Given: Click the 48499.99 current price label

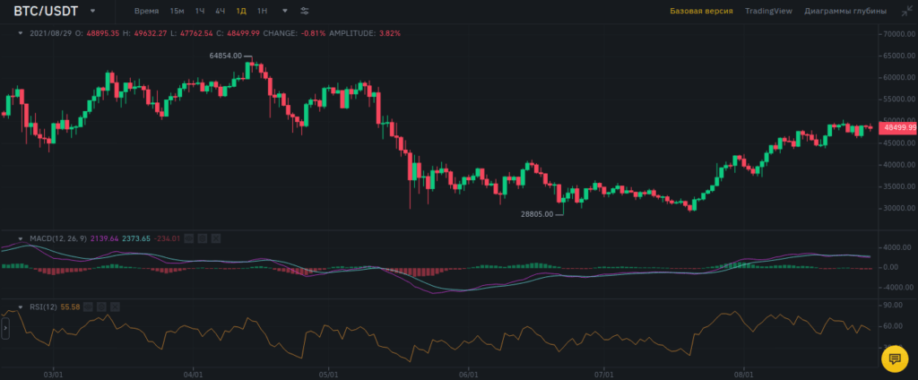Looking at the screenshot, I should (x=897, y=128).
